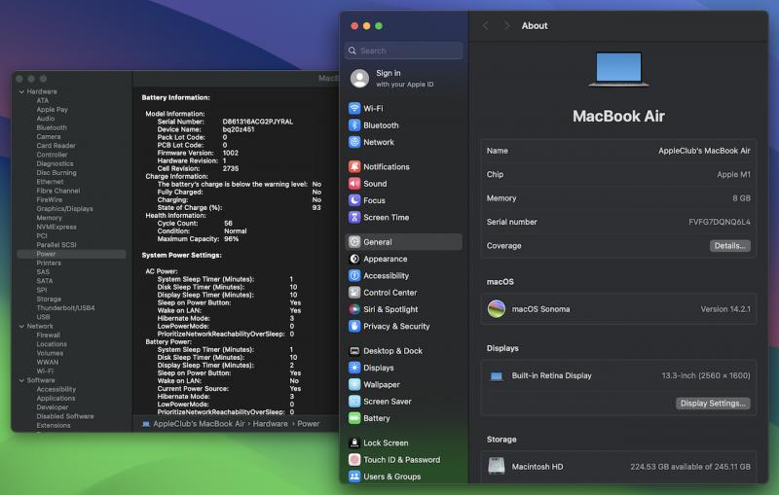Collapse the Hardware tree section
This screenshot has width=779, height=495.
point(21,91)
